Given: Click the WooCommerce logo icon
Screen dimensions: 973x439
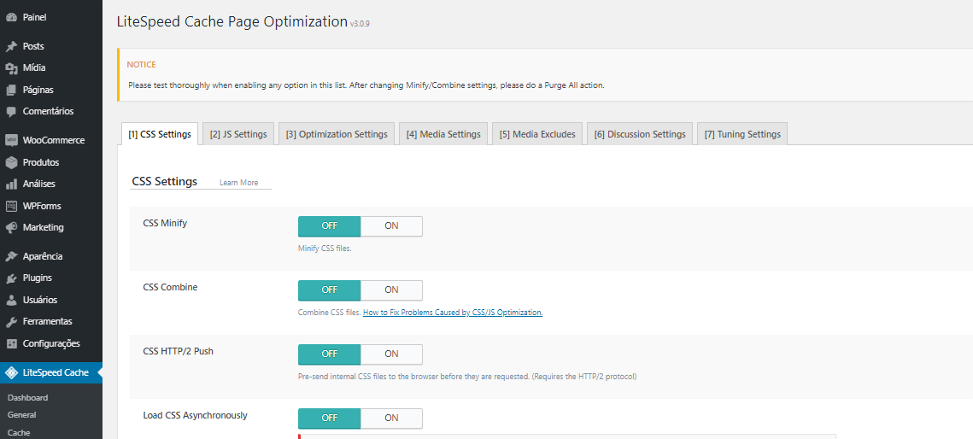Looking at the screenshot, I should tap(11, 140).
